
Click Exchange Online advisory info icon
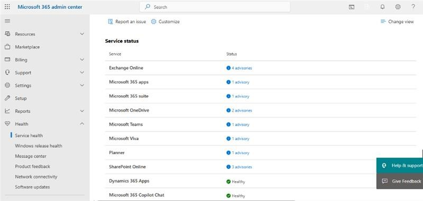(x=228, y=68)
